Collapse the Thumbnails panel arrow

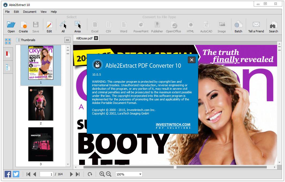click(67, 40)
